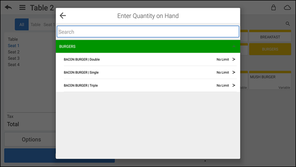Select Seat 1 in the order list
The height and width of the screenshot is (167, 296).
click(x=14, y=46)
